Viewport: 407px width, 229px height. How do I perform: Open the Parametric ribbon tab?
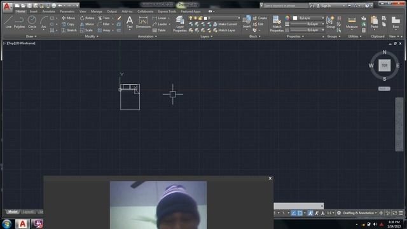[x=67, y=11]
